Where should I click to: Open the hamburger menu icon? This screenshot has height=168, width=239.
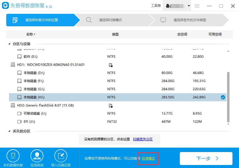(x=197, y=6)
